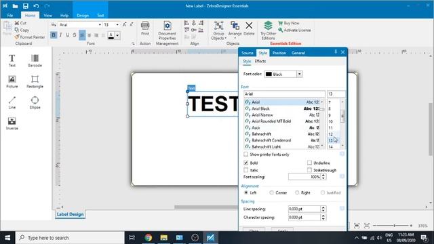Open Chrome from Windows taskbar
The image size is (434, 244).
tap(148, 238)
